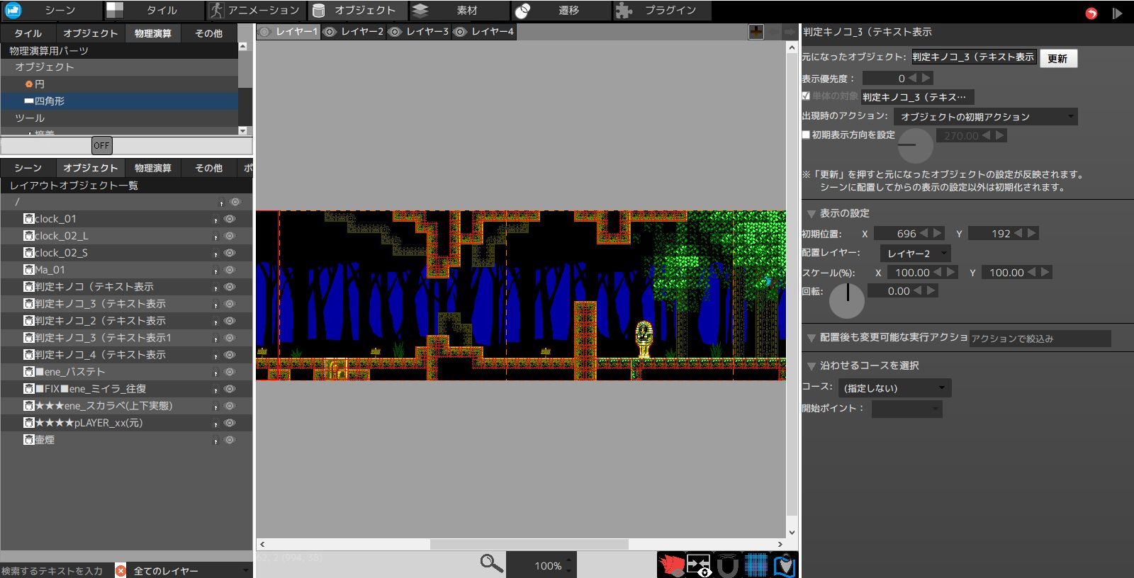The width and height of the screenshot is (1134, 578).
Task: Open the アニメーション top menu tab
Action: 256,11
